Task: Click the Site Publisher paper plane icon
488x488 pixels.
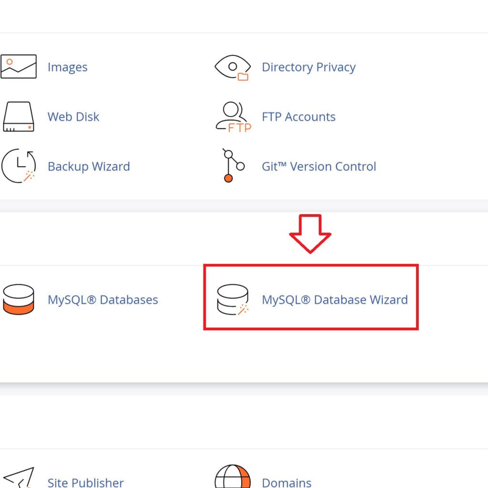Action: click(19, 478)
